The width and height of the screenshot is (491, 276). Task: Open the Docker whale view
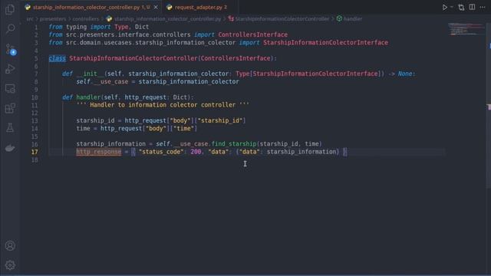(10, 148)
